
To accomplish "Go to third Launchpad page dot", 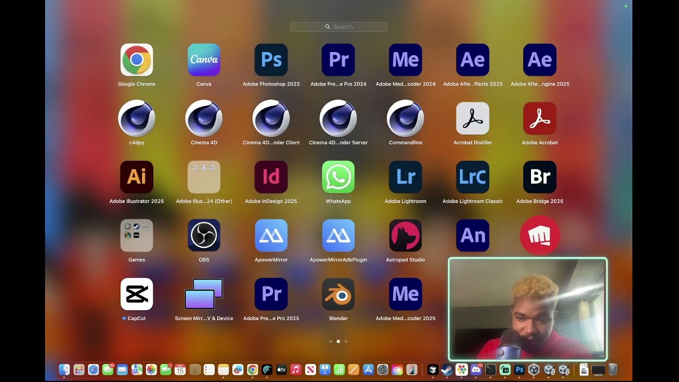I will tap(346, 342).
